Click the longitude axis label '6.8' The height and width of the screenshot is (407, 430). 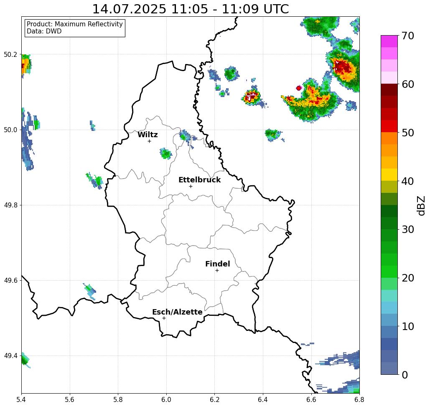[x=359, y=399]
